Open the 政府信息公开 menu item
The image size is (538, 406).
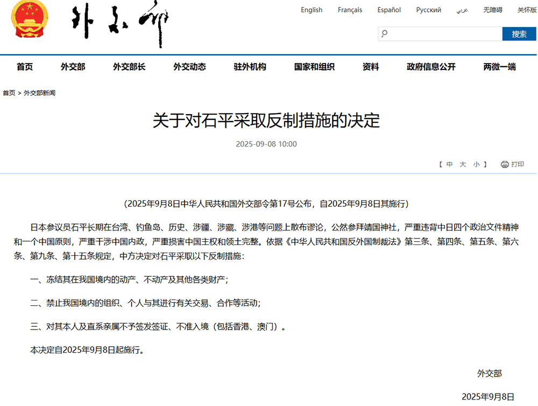click(431, 67)
